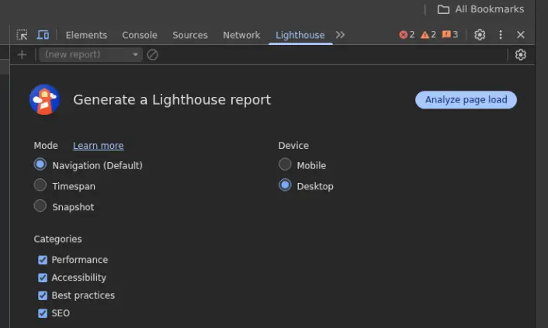Follow the Learn more link
548x328 pixels.
coord(99,146)
